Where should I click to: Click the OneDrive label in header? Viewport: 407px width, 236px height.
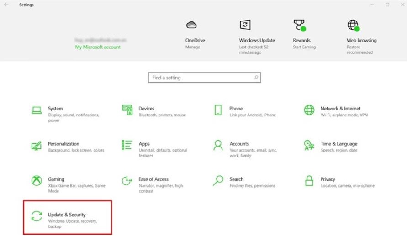click(195, 40)
